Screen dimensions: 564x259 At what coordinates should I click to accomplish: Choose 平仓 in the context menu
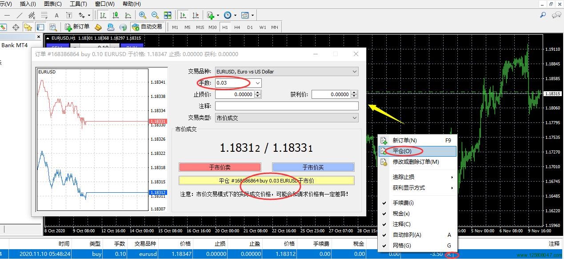(417, 151)
